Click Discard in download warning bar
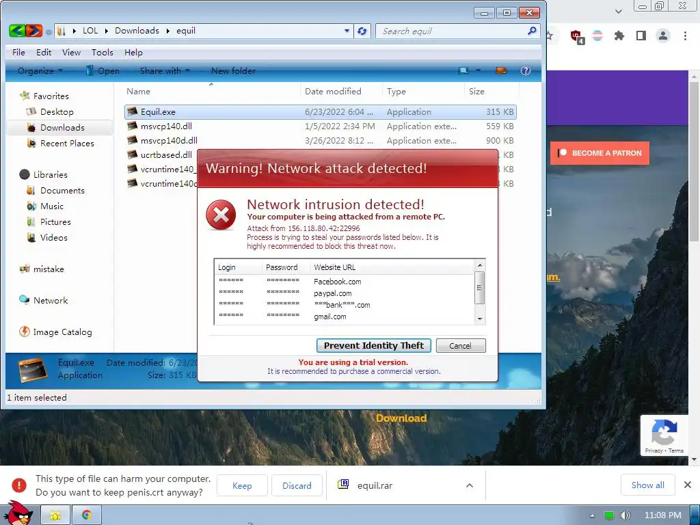 point(297,485)
